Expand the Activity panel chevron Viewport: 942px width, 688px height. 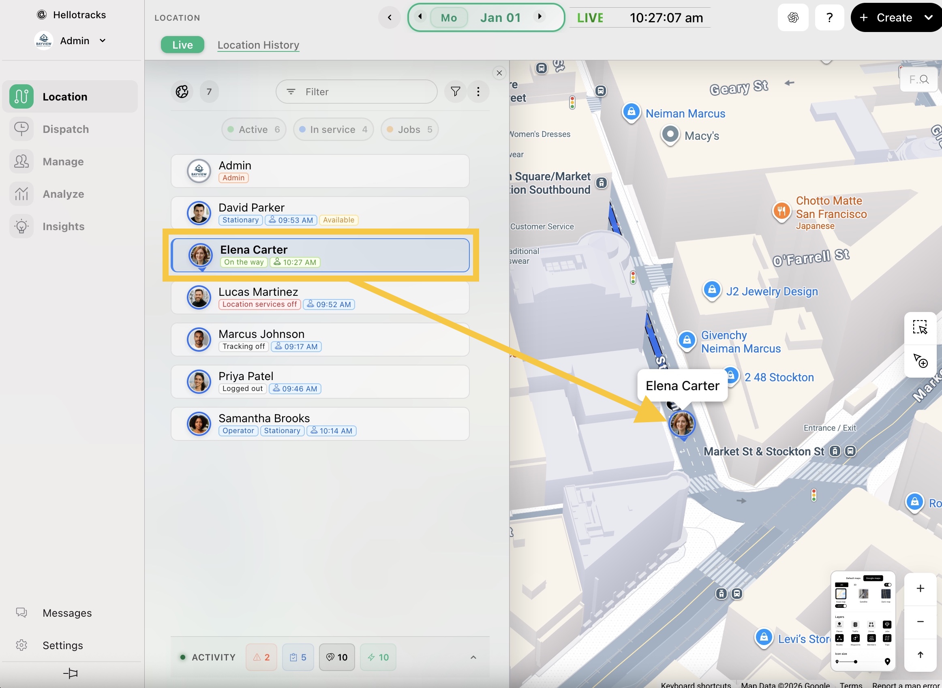point(473,657)
